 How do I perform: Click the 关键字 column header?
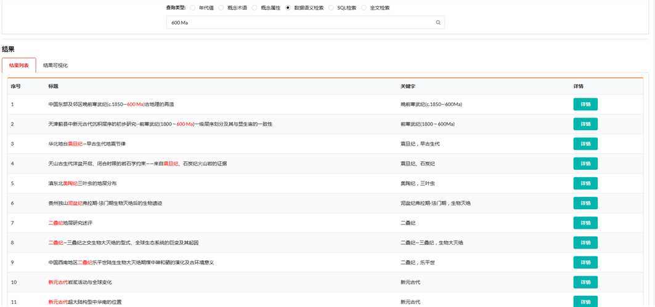(408, 86)
